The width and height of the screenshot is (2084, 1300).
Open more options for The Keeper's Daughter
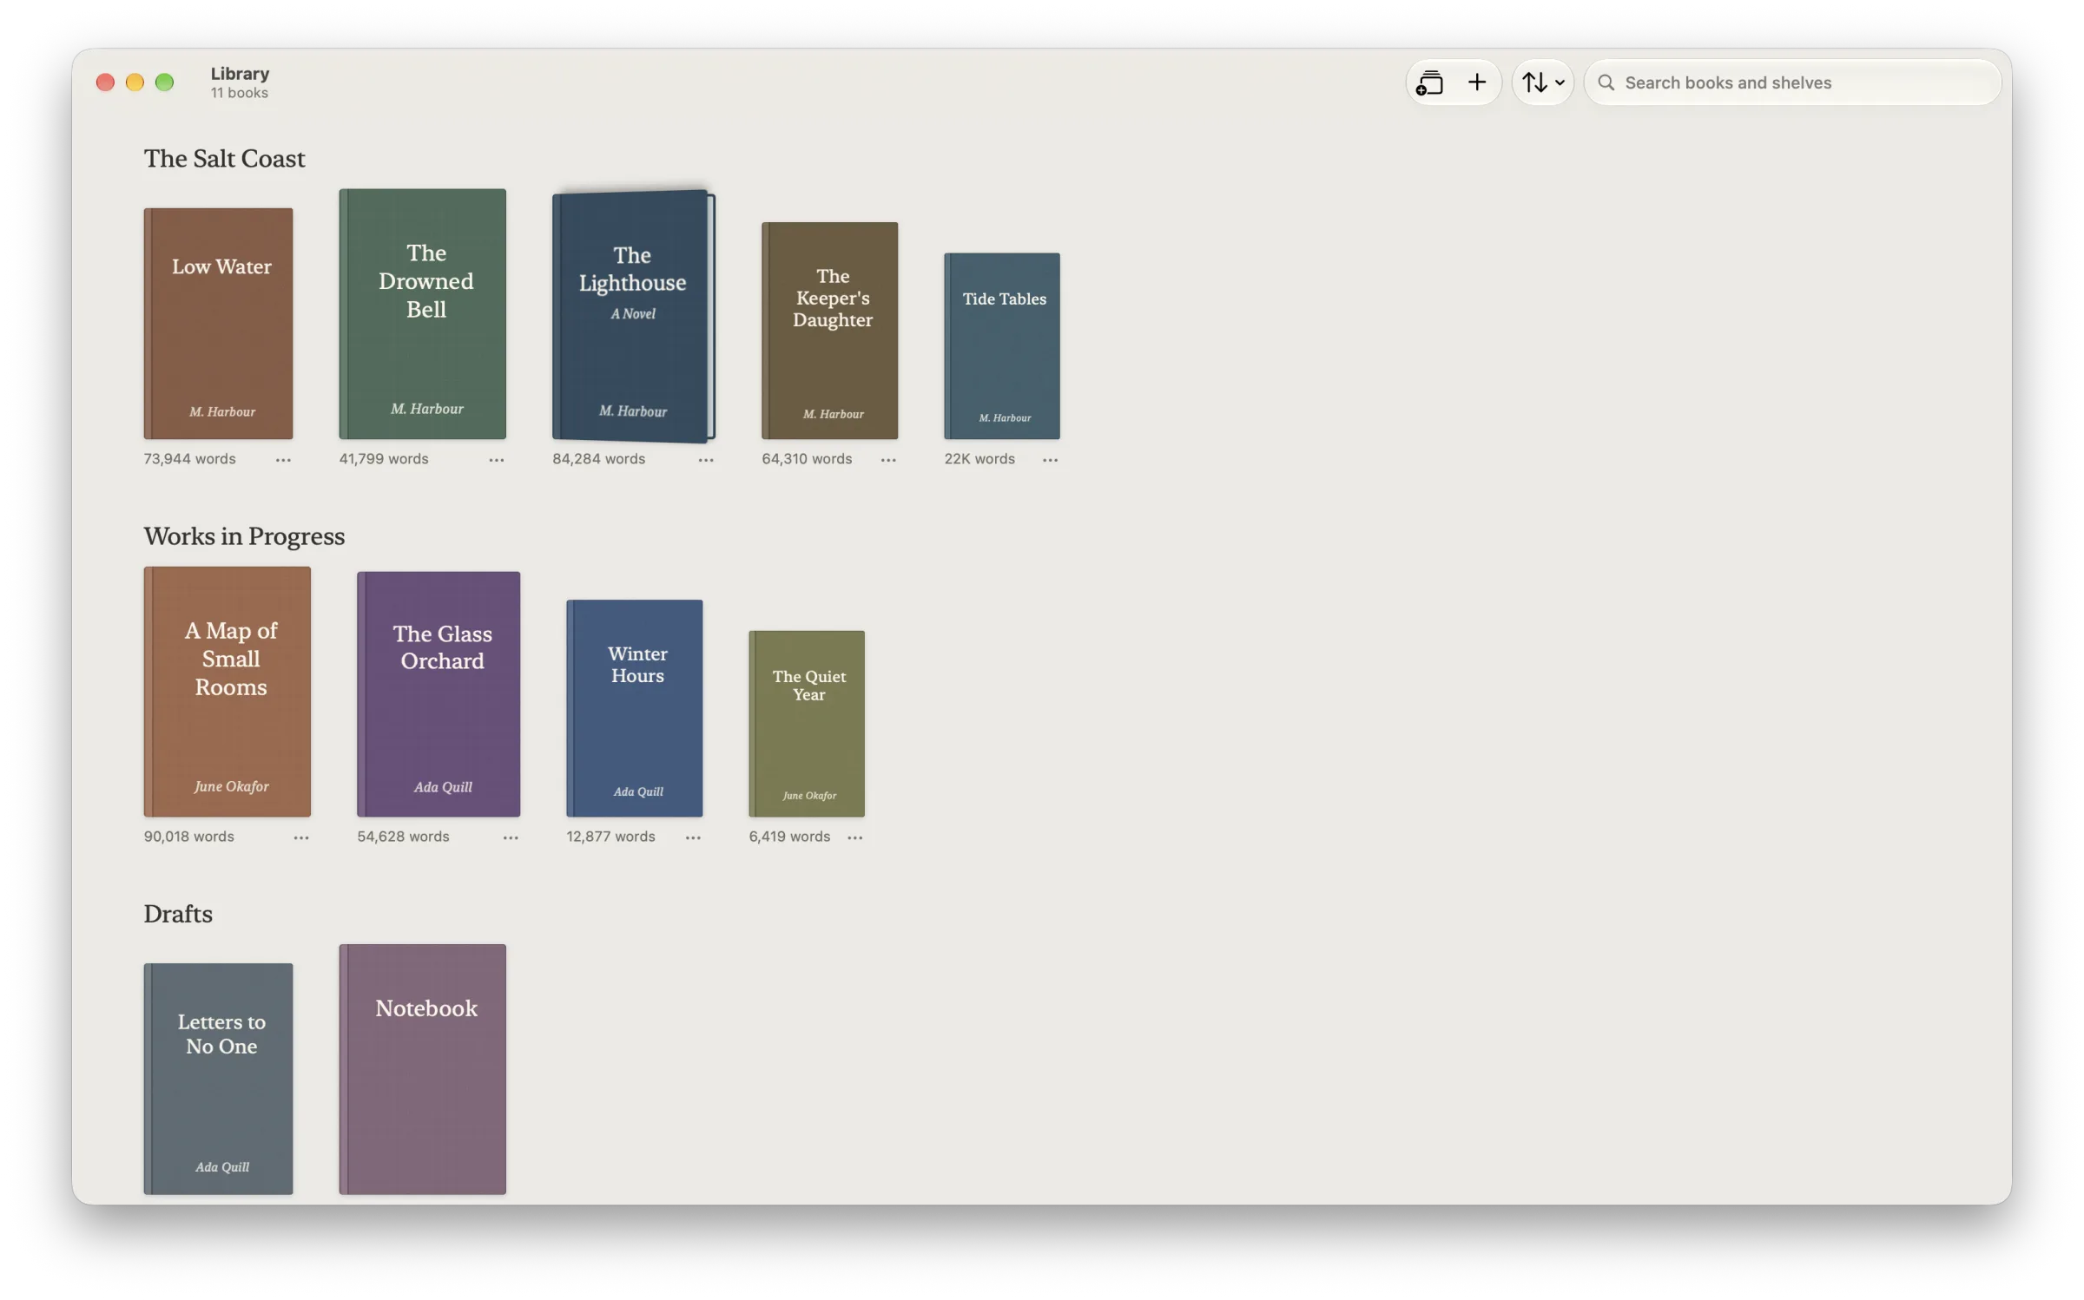point(888,460)
